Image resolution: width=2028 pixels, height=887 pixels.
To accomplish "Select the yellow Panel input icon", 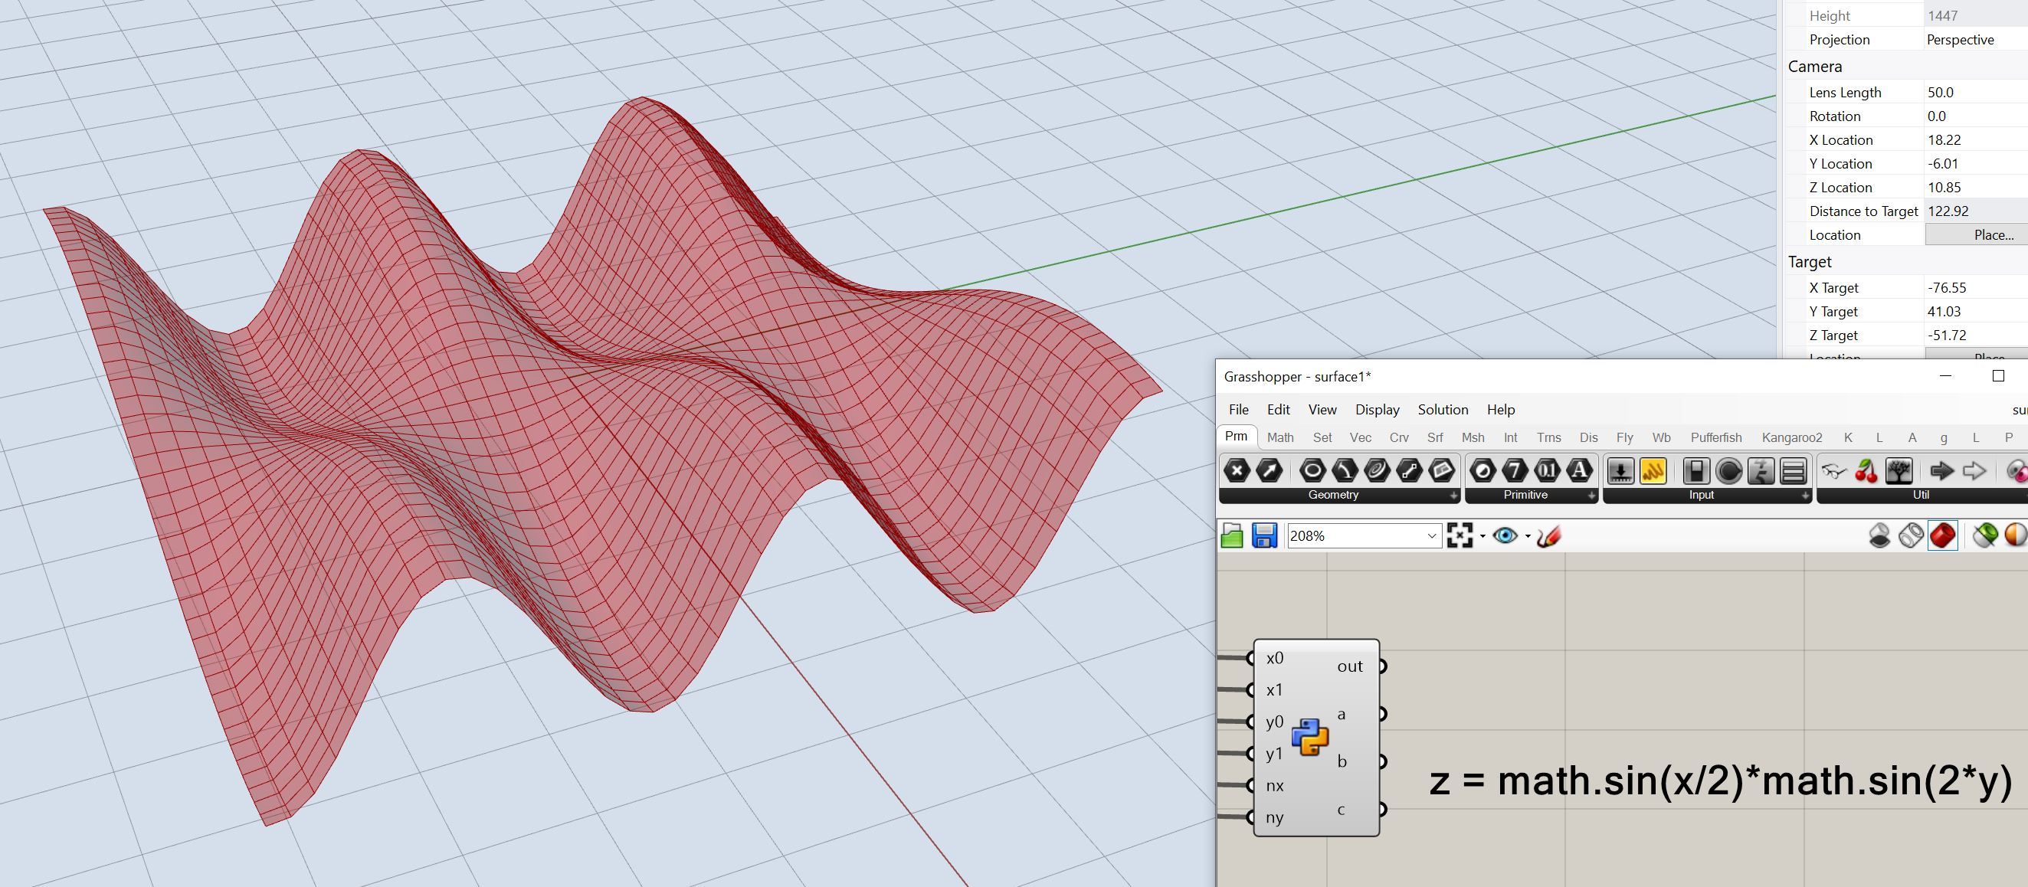I will click(x=1653, y=470).
